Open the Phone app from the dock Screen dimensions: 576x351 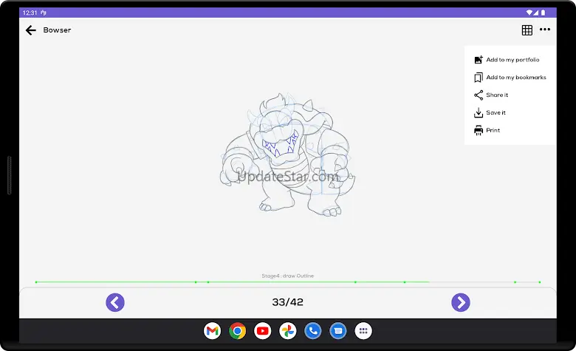point(313,331)
